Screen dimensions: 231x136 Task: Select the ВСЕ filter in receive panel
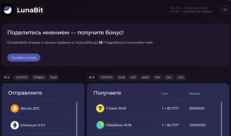92,77
